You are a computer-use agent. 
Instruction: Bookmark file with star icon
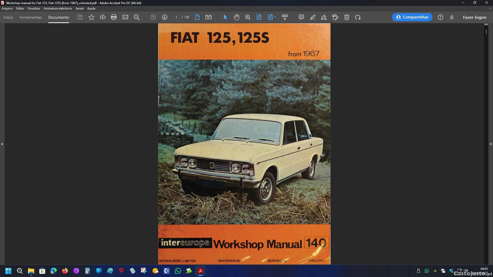pos(91,17)
